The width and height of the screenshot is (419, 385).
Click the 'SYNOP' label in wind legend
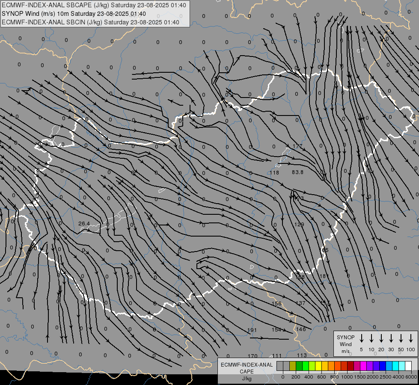point(345,337)
